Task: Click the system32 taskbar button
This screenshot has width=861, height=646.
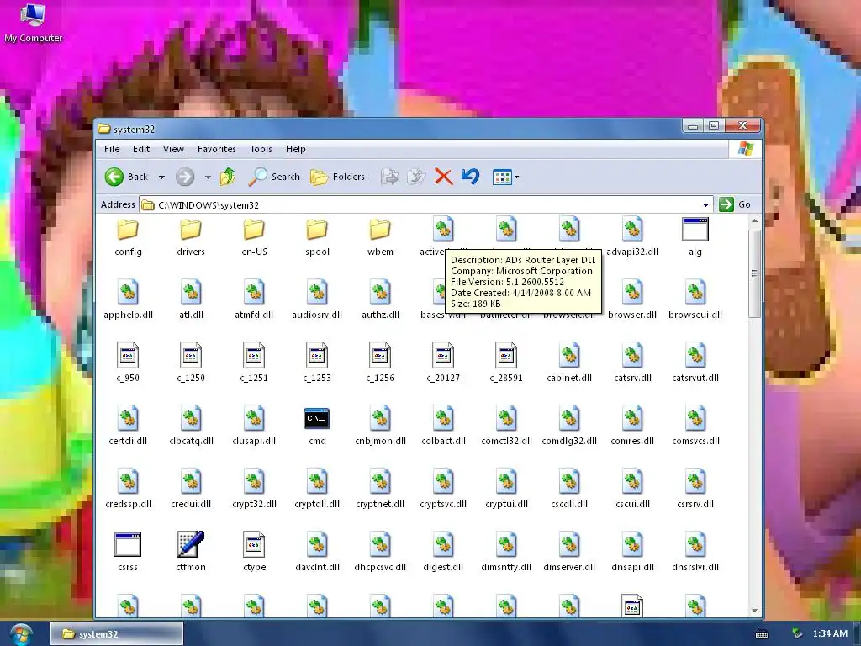Action: (116, 634)
